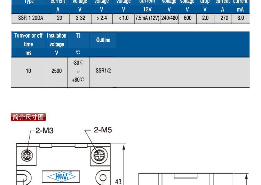Select the 240/480 voltage cell
The image size is (261, 185).
[169, 18]
